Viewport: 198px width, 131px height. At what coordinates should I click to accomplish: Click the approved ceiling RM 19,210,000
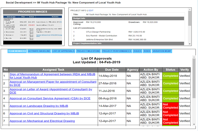pos(93,22)
